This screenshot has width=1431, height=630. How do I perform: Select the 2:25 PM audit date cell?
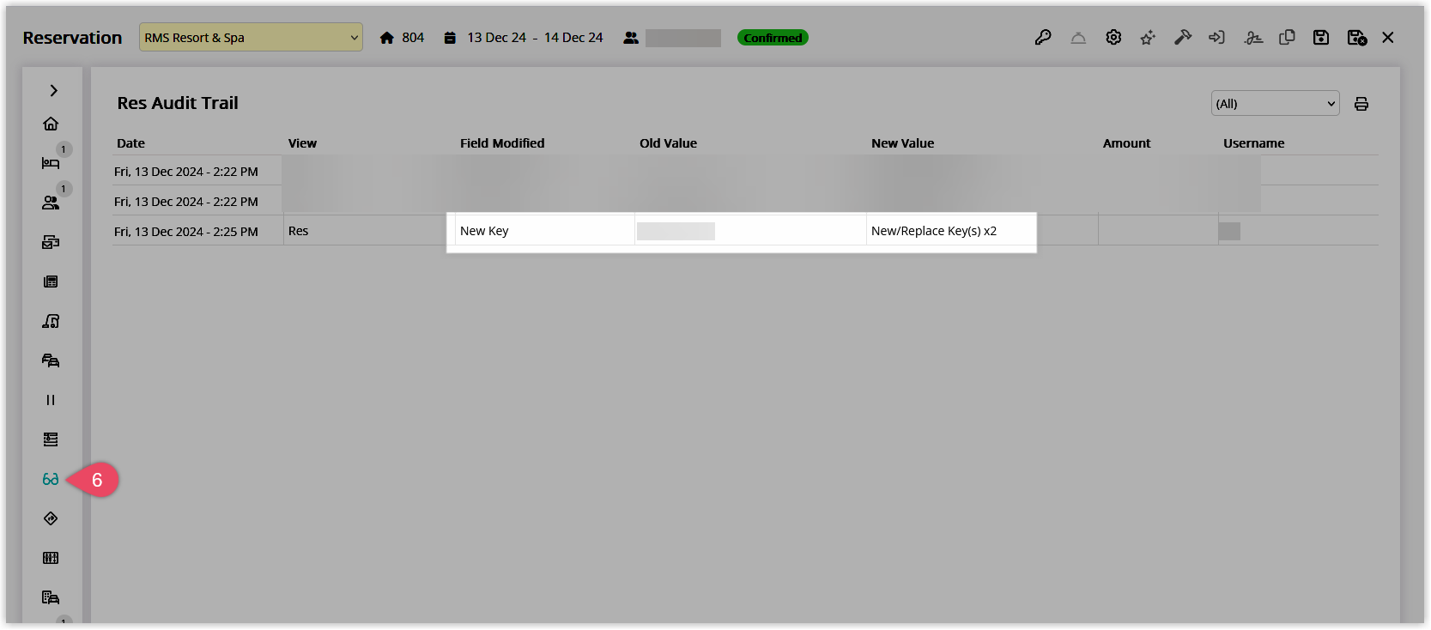[x=197, y=231]
